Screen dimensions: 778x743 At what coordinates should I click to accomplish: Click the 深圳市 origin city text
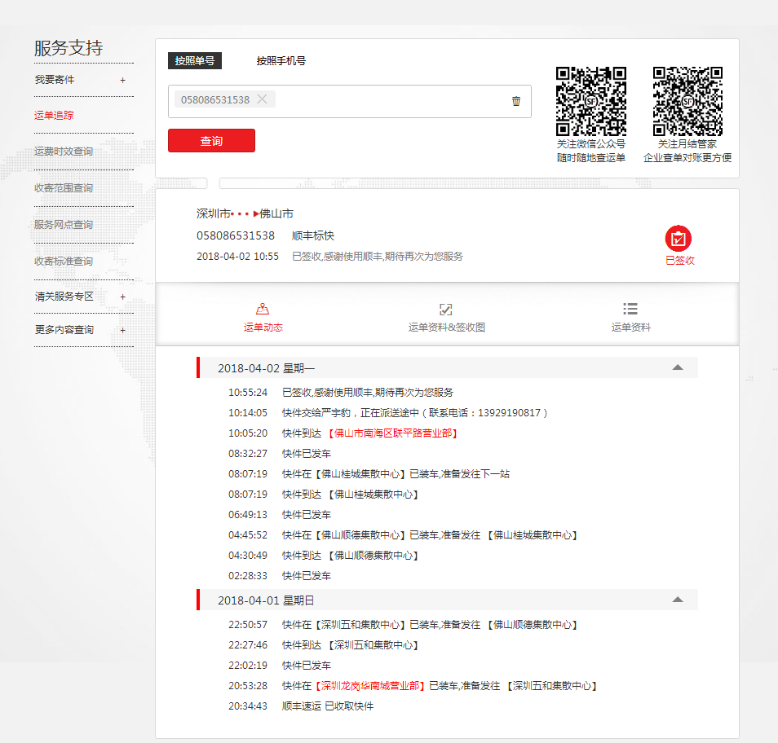(x=214, y=213)
